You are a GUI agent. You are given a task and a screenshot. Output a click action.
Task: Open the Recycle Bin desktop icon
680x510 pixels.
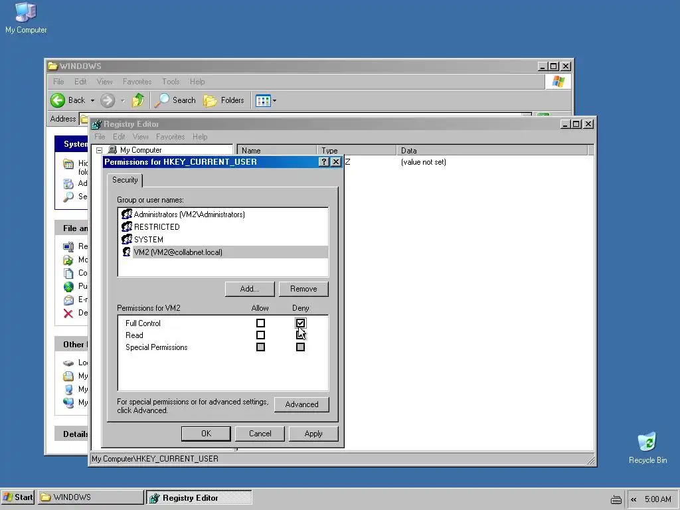647,448
